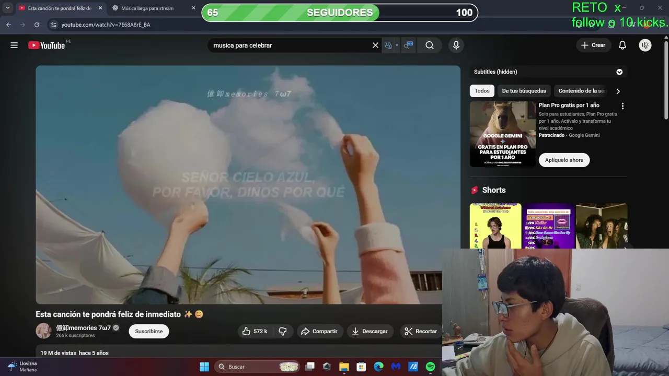Open the 億卸memories 7ω7 channel name link
Viewport: 669px width, 376px height.
point(84,328)
